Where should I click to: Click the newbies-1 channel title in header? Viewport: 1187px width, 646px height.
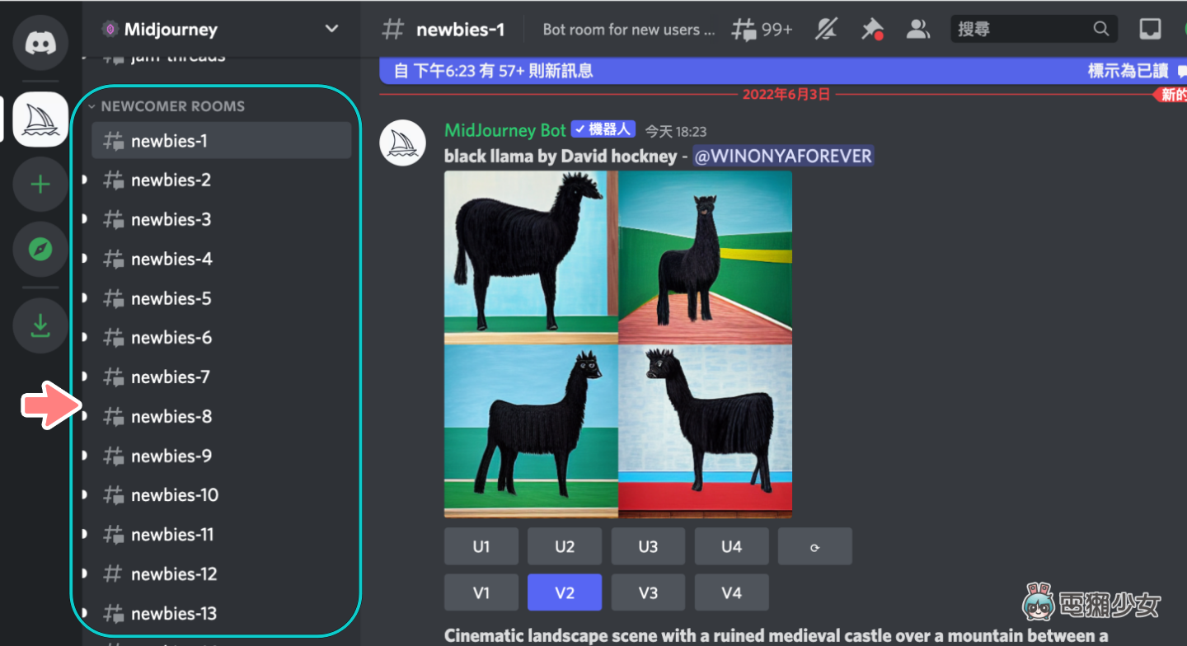coord(460,30)
